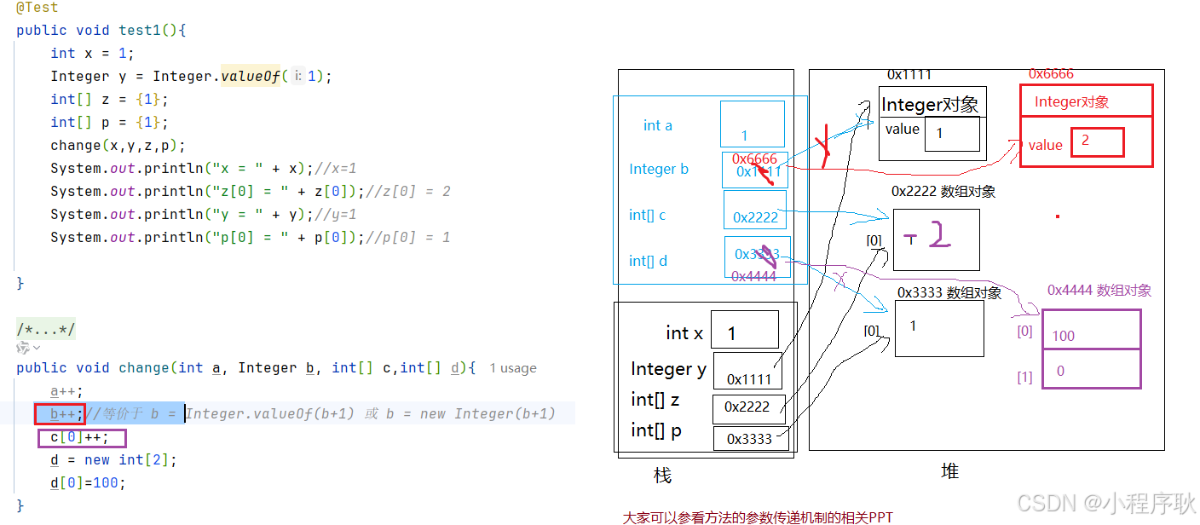
Task: Click the 'change(x,y,z,p);' call line
Action: (x=118, y=145)
